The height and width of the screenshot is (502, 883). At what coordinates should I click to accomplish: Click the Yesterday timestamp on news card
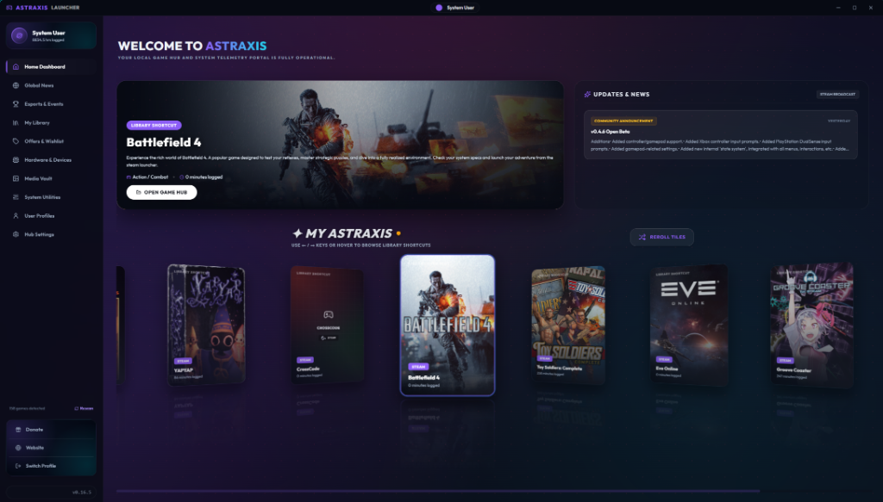coord(838,121)
